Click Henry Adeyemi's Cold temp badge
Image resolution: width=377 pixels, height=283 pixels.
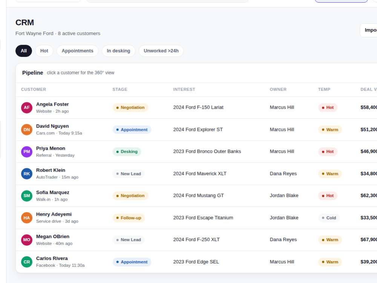(x=329, y=218)
